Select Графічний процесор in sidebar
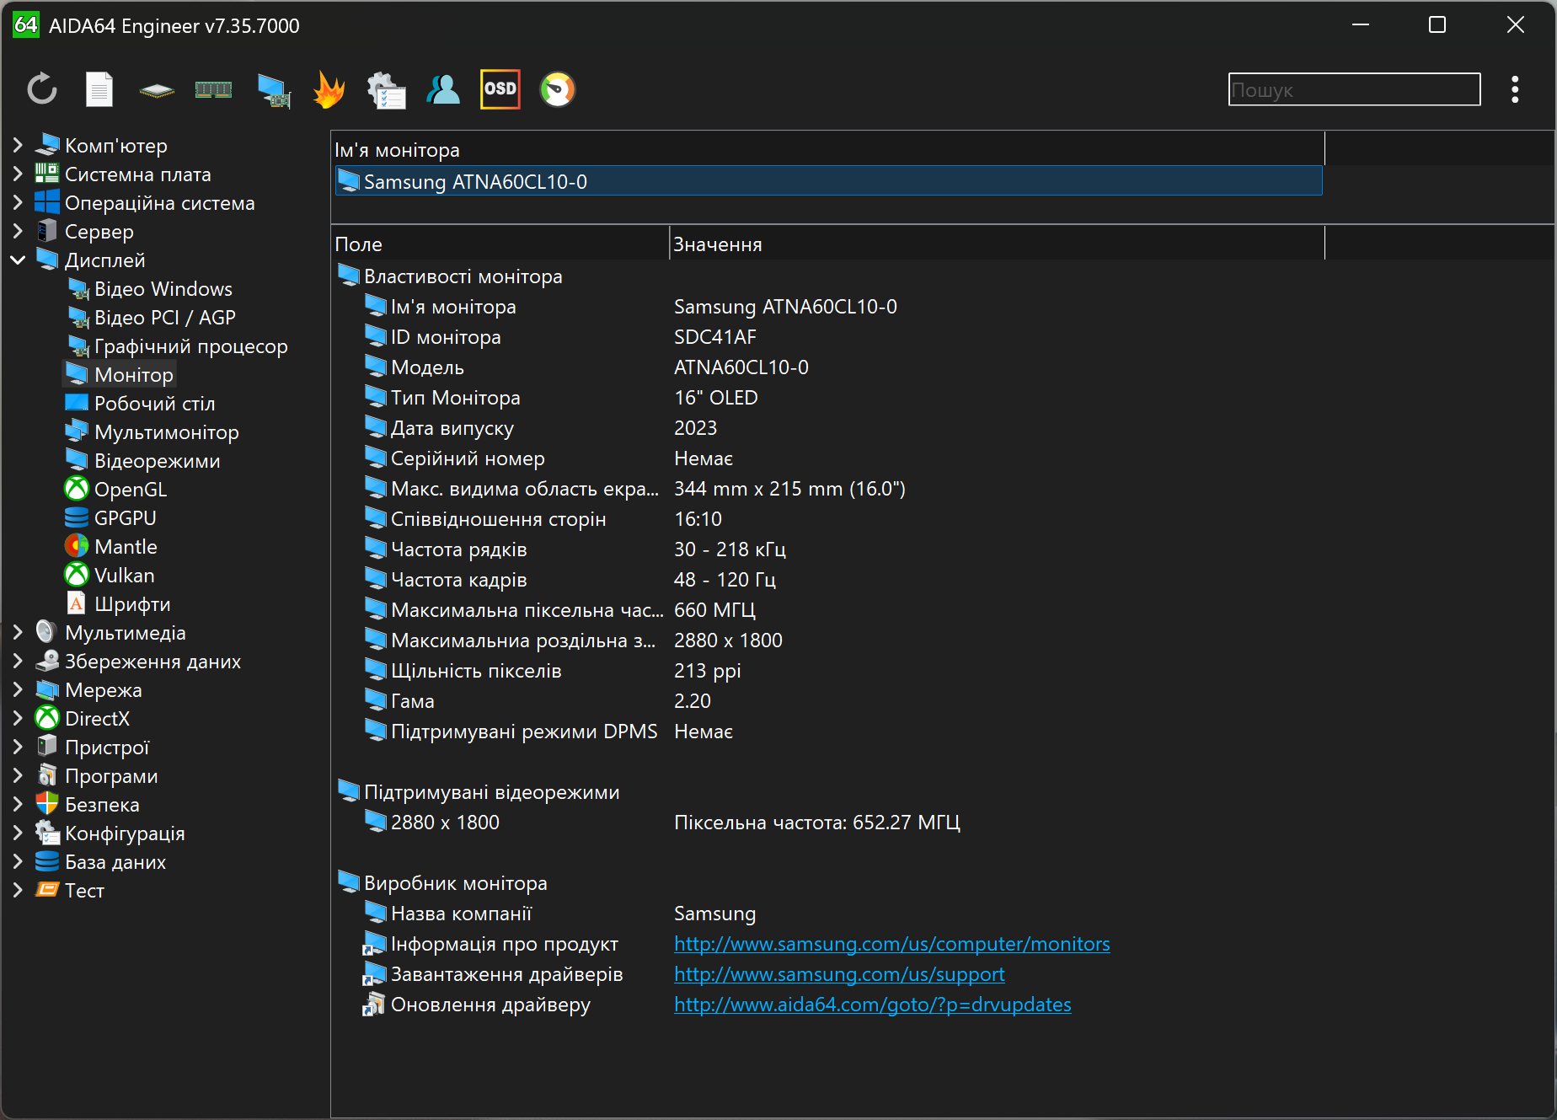Image resolution: width=1557 pixels, height=1120 pixels. (190, 346)
